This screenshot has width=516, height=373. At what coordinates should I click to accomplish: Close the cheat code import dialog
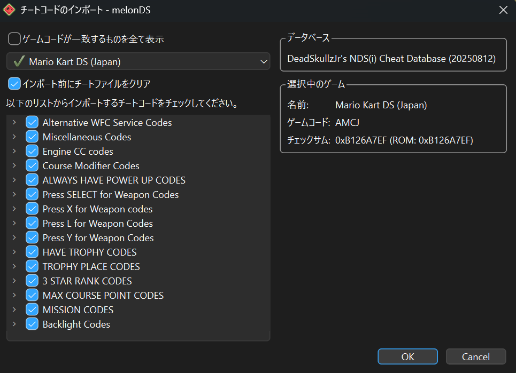503,10
